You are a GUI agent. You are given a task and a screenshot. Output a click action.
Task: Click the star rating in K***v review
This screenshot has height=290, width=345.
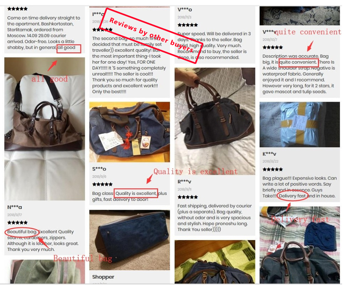(273, 169)
